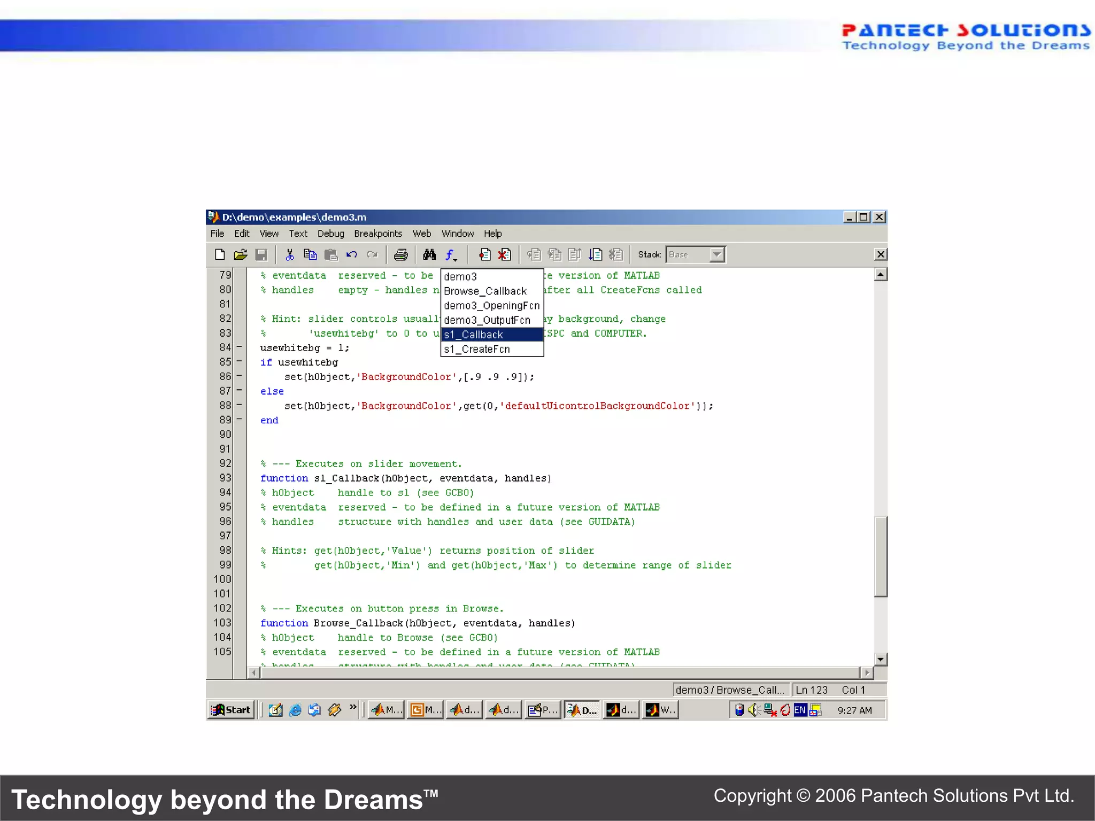
Task: Open the Stack Base dropdown
Action: coord(718,255)
